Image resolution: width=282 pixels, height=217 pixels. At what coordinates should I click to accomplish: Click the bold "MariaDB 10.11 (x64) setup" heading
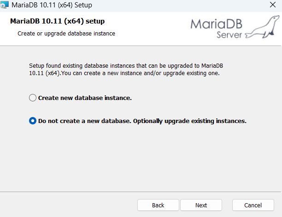click(57, 22)
